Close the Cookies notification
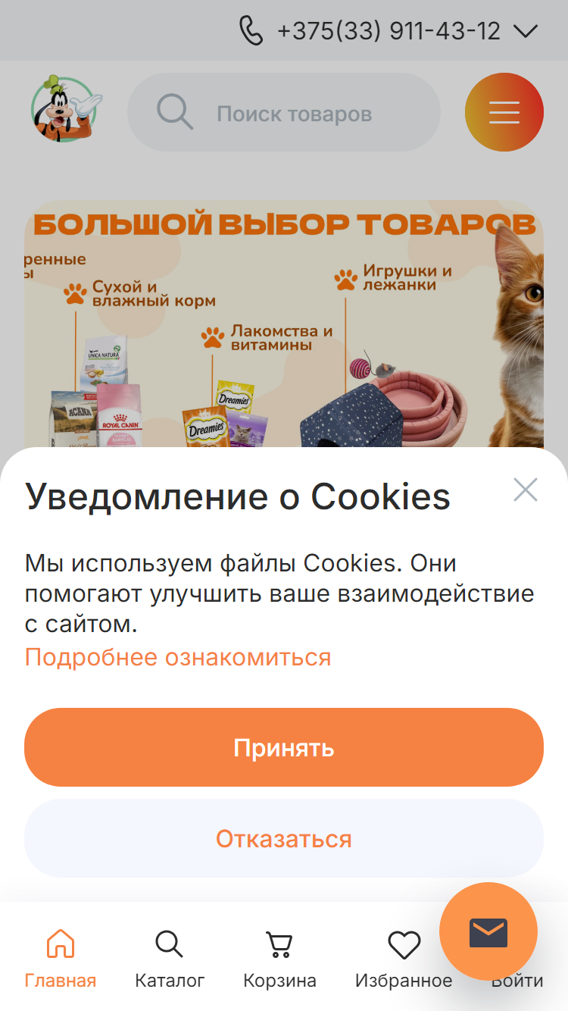Image resolution: width=568 pixels, height=1011 pixels. pos(525,490)
